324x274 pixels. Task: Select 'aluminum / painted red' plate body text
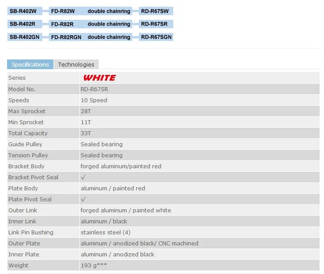point(113,188)
